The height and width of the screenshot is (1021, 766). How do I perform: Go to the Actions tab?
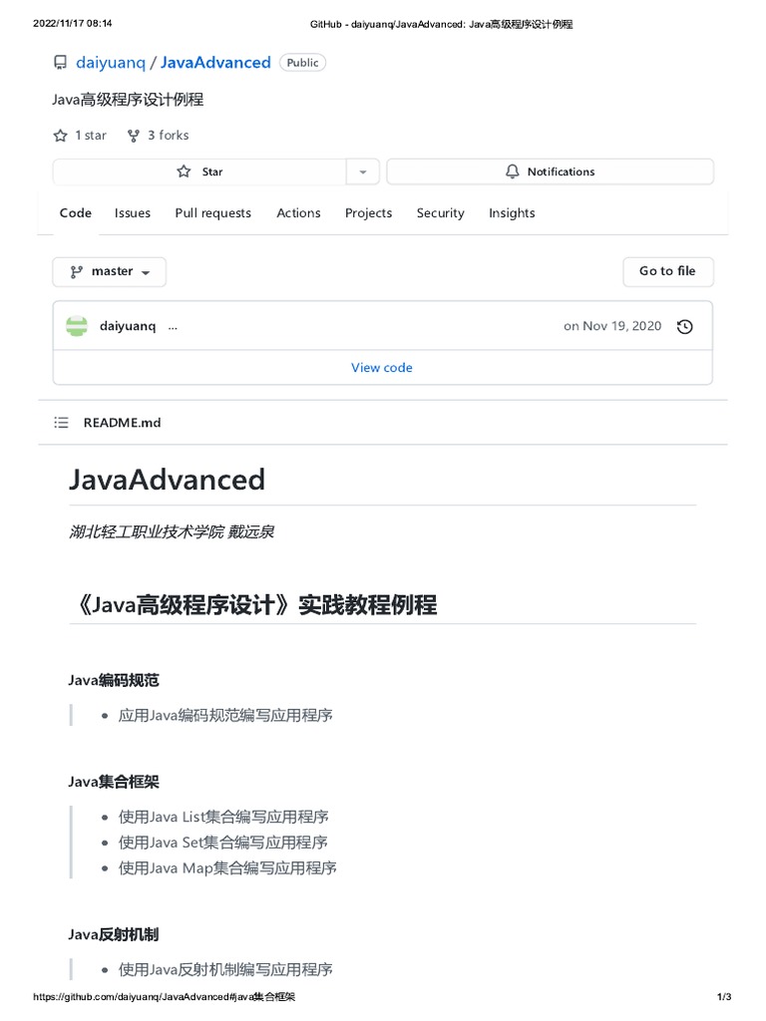(298, 213)
